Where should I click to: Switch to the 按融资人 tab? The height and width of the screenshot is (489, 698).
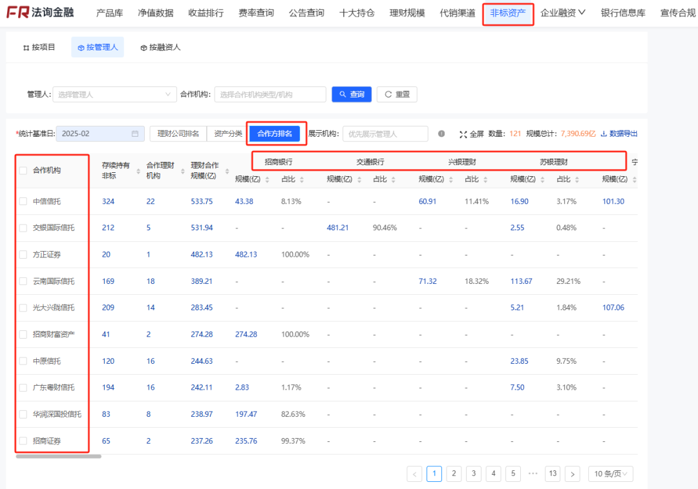coord(160,46)
